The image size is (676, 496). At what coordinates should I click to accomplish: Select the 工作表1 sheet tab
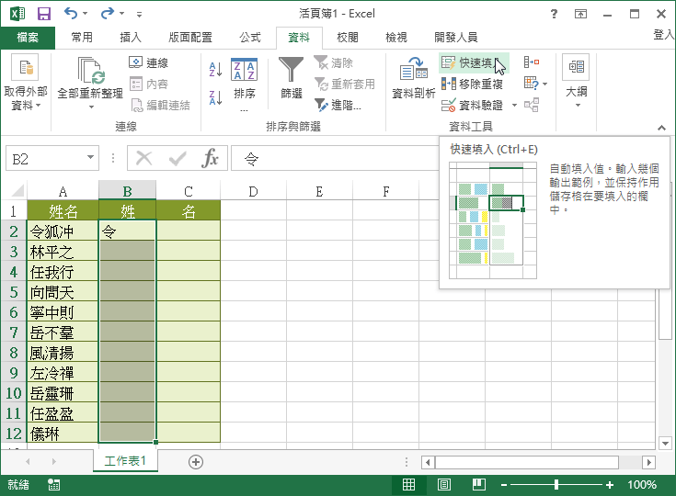click(x=125, y=461)
